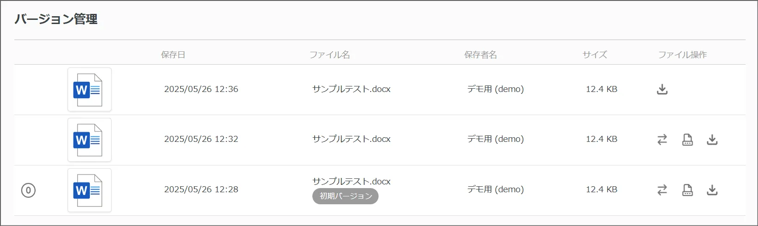The image size is (758, 226).
Task: Open Word thumbnail of 12:28 version
Action: coord(89,190)
